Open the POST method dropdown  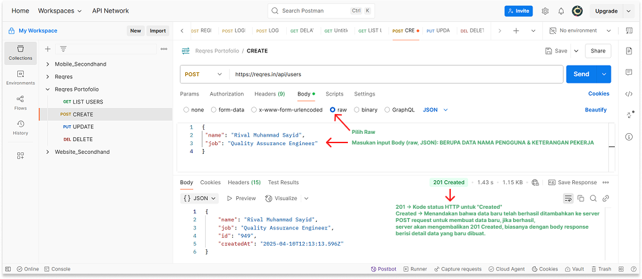(x=204, y=74)
